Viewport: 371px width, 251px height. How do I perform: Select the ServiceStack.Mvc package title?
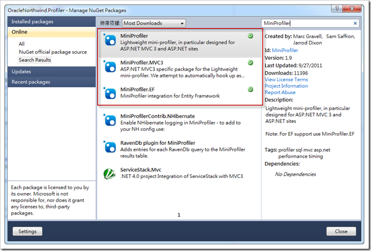click(x=141, y=170)
